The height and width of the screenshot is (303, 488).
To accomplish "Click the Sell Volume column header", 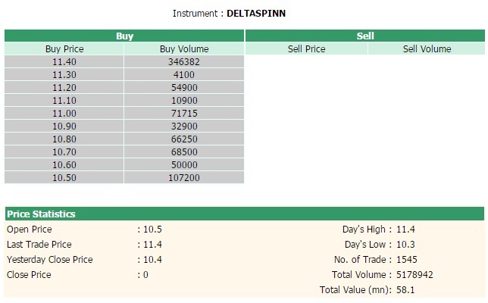I will (x=427, y=49).
